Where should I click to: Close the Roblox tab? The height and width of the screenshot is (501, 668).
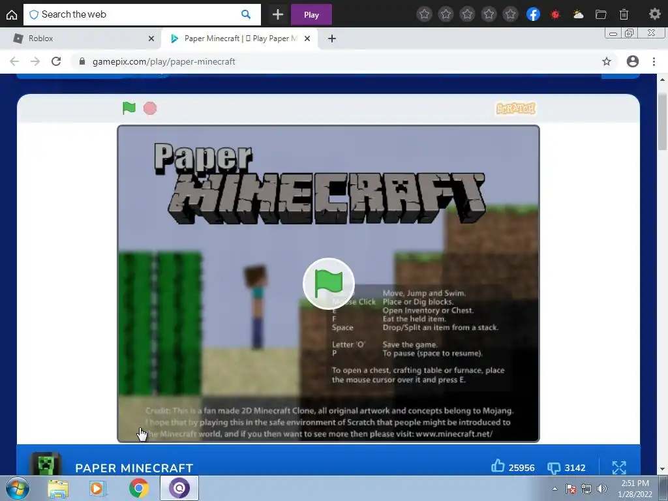pos(151,38)
